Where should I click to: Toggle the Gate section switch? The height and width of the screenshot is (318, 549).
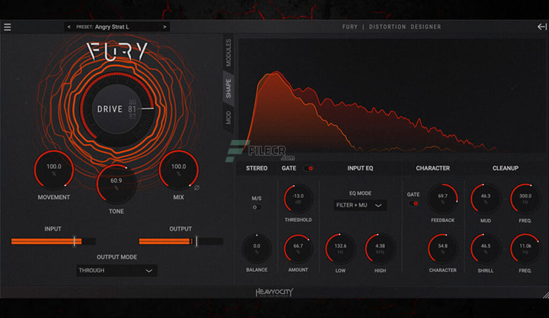click(x=309, y=168)
